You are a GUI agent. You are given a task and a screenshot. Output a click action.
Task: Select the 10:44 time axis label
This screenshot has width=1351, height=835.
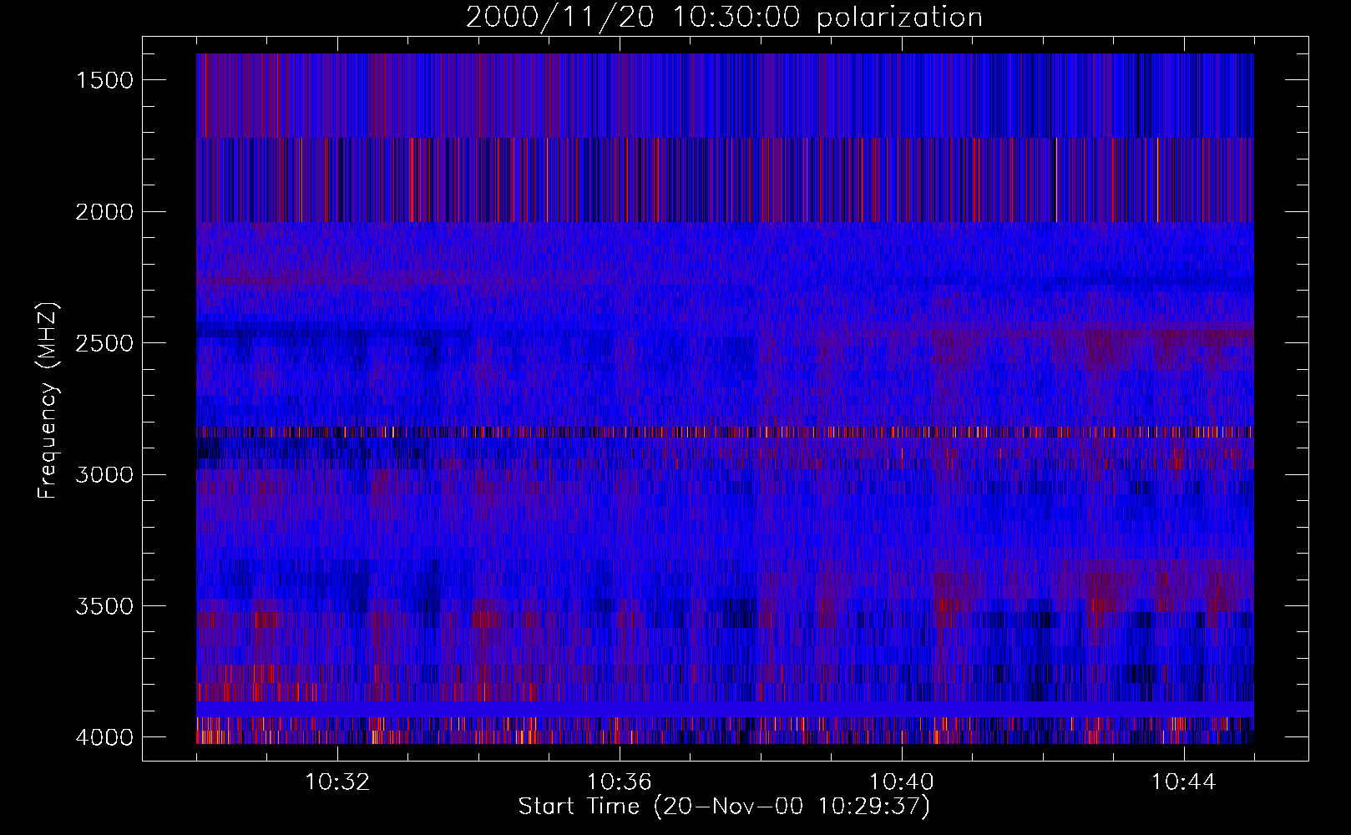click(x=1183, y=782)
